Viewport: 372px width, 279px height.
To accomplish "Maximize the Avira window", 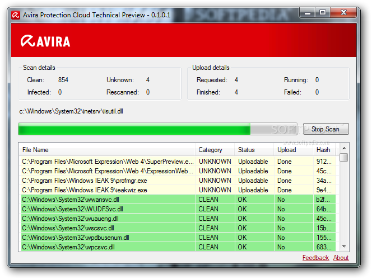I will point(323,12).
